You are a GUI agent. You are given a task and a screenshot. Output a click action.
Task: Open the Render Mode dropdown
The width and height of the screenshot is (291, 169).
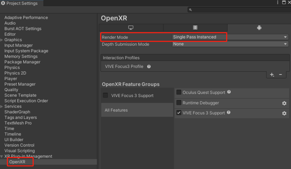[230, 37]
